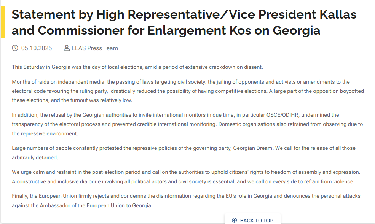The image size is (375, 224).
Task: Open the EEAS Press Team author link
Action: point(94,48)
